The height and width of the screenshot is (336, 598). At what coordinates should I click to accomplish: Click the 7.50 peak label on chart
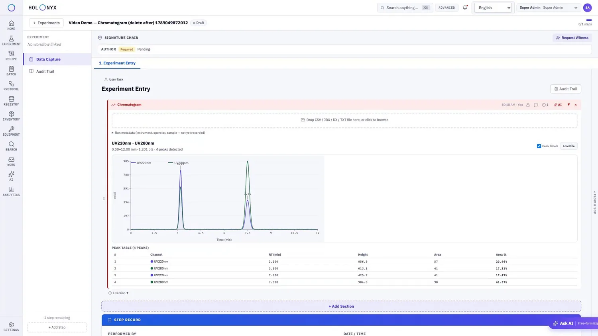pos(248,194)
